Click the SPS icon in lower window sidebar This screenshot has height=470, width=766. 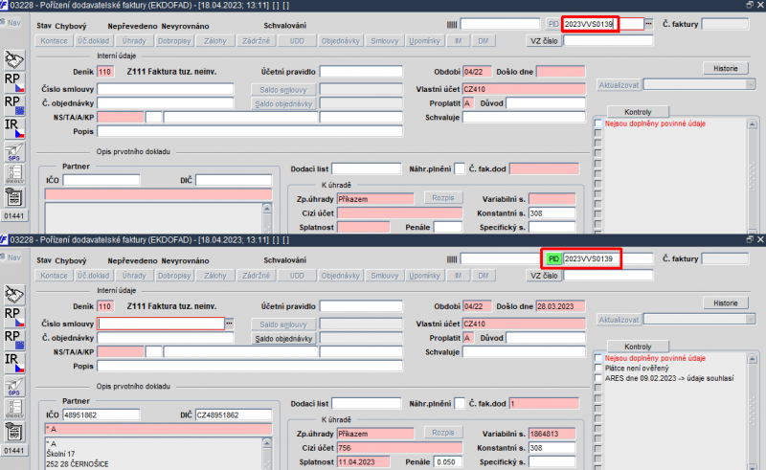14,386
